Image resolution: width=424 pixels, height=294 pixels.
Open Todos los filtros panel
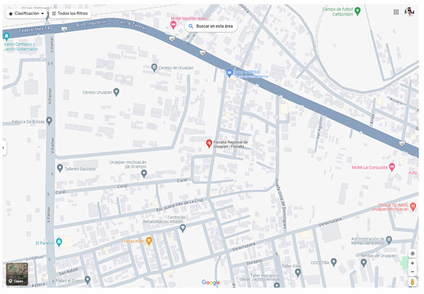click(70, 14)
